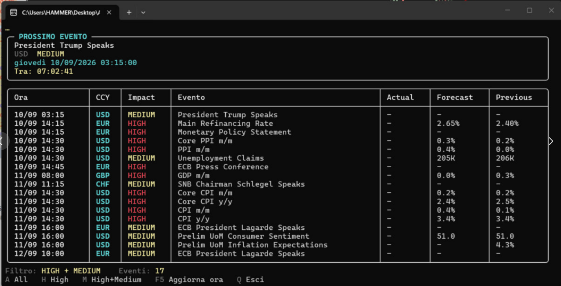
Task: Click the previous value '206K'
Action: [505, 158]
